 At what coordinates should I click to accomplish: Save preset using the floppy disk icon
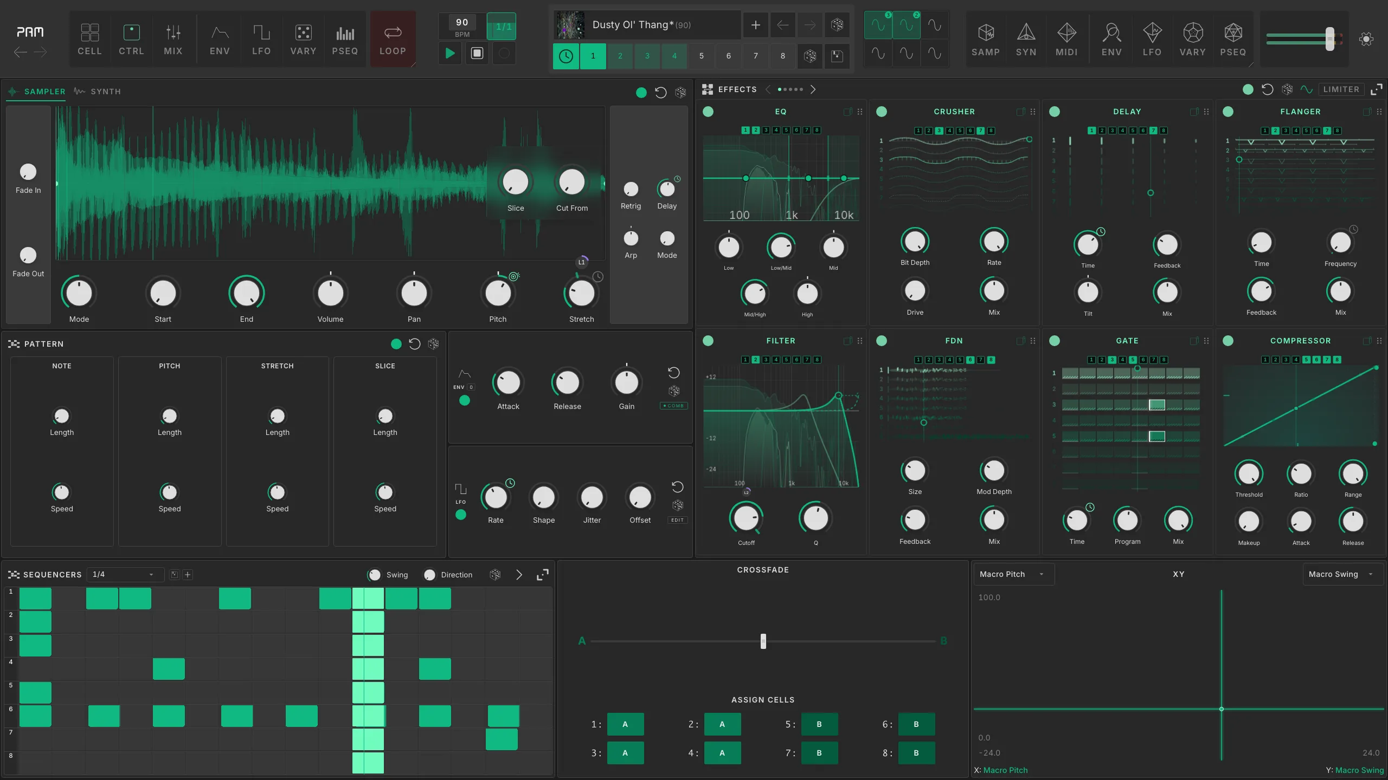click(837, 56)
